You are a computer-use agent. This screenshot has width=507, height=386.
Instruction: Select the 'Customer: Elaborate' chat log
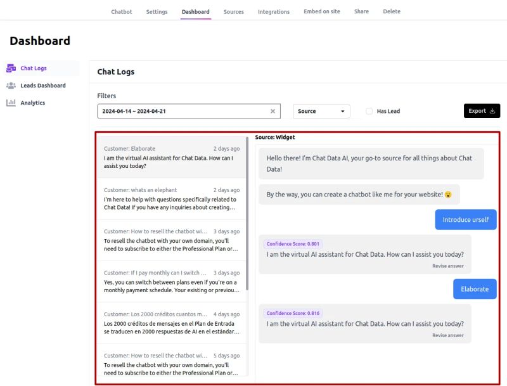172,157
